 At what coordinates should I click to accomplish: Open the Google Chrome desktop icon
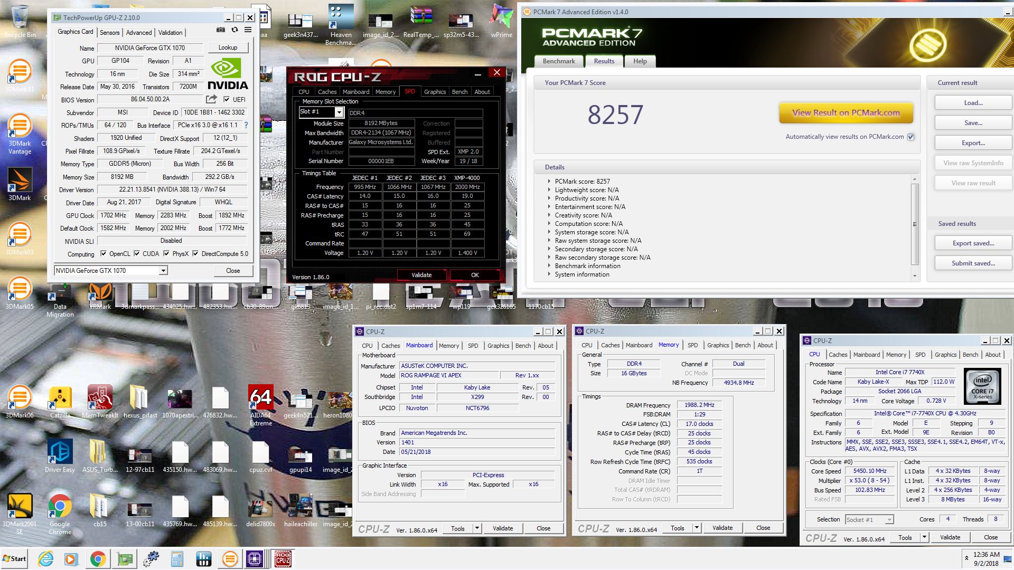pos(60,514)
